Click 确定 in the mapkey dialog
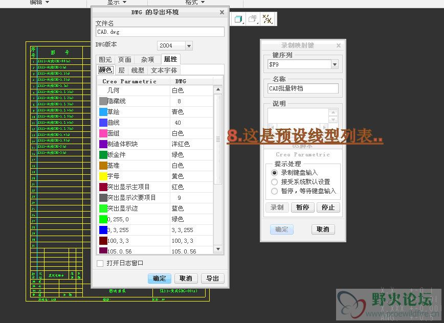 click(282, 229)
